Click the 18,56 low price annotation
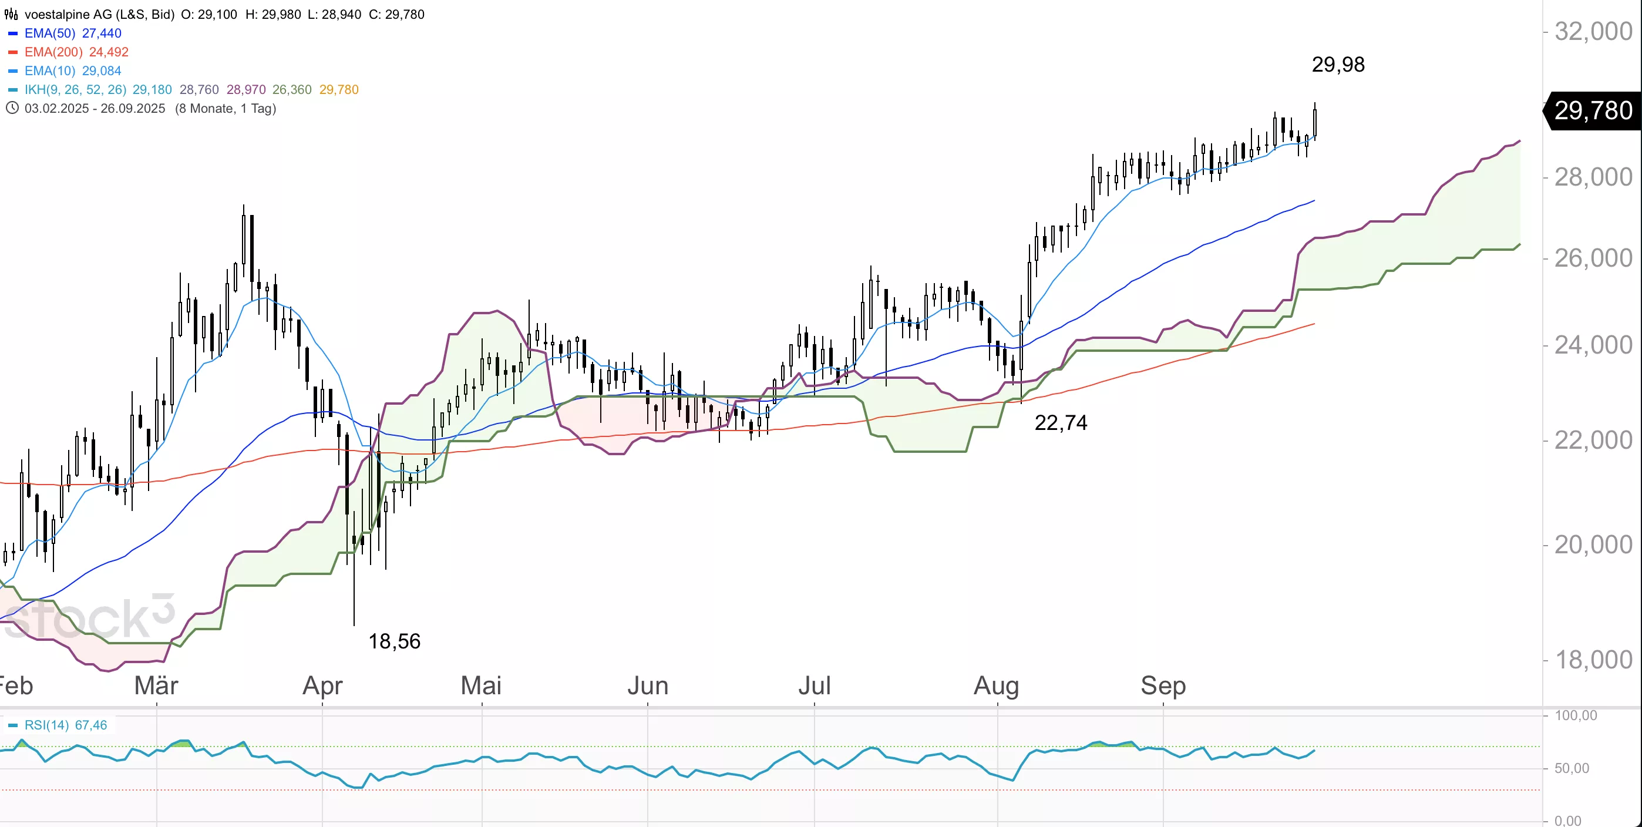Image resolution: width=1642 pixels, height=827 pixels. (x=394, y=641)
